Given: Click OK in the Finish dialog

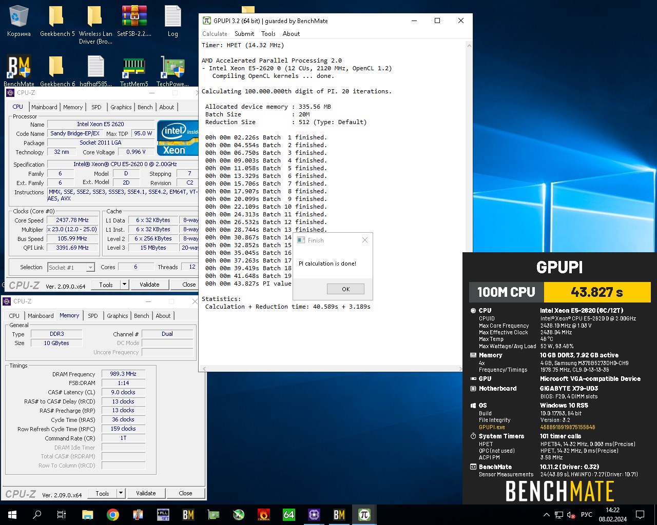Looking at the screenshot, I should pos(345,289).
